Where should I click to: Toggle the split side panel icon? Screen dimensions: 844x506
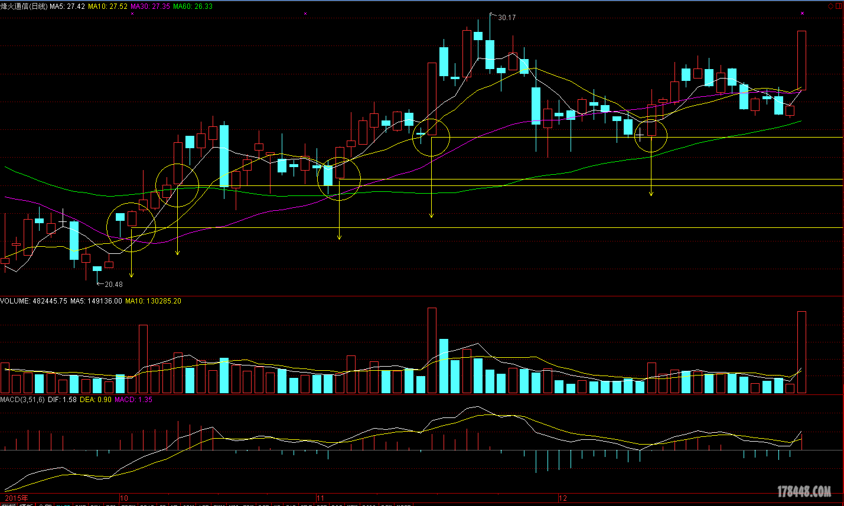839,6
